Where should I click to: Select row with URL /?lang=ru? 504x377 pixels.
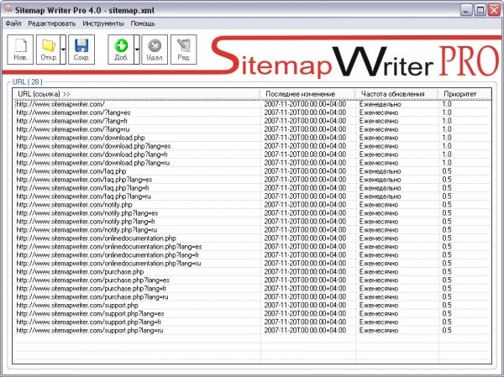[253, 129]
